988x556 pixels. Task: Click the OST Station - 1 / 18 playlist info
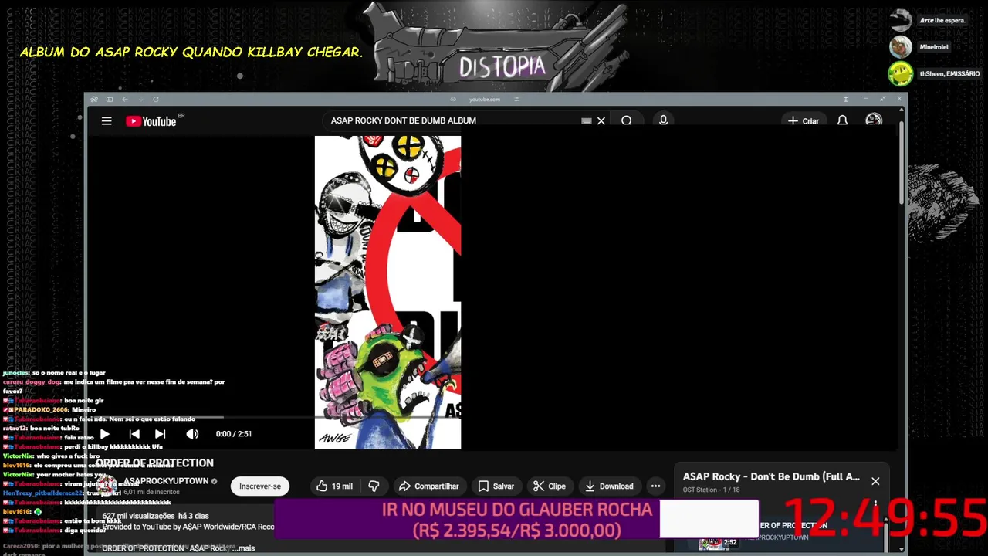(711, 490)
